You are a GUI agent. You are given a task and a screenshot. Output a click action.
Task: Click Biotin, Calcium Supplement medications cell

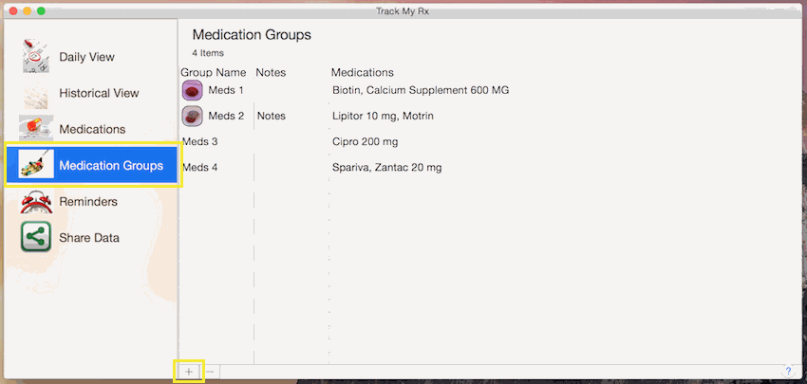[421, 90]
